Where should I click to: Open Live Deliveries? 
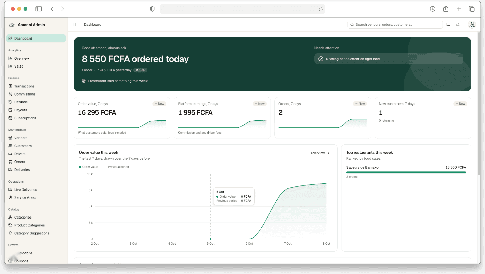pos(36,190)
